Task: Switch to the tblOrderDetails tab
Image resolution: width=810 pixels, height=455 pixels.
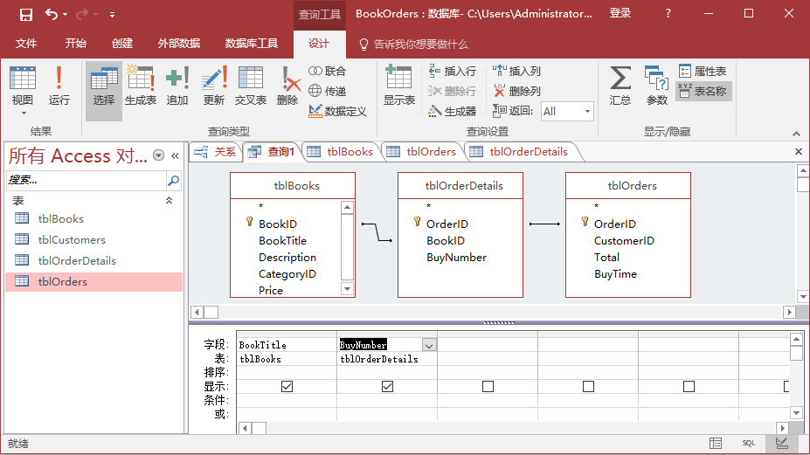Action: point(520,152)
